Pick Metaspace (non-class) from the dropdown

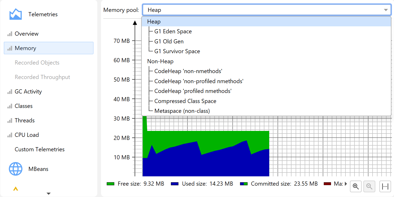(182, 111)
